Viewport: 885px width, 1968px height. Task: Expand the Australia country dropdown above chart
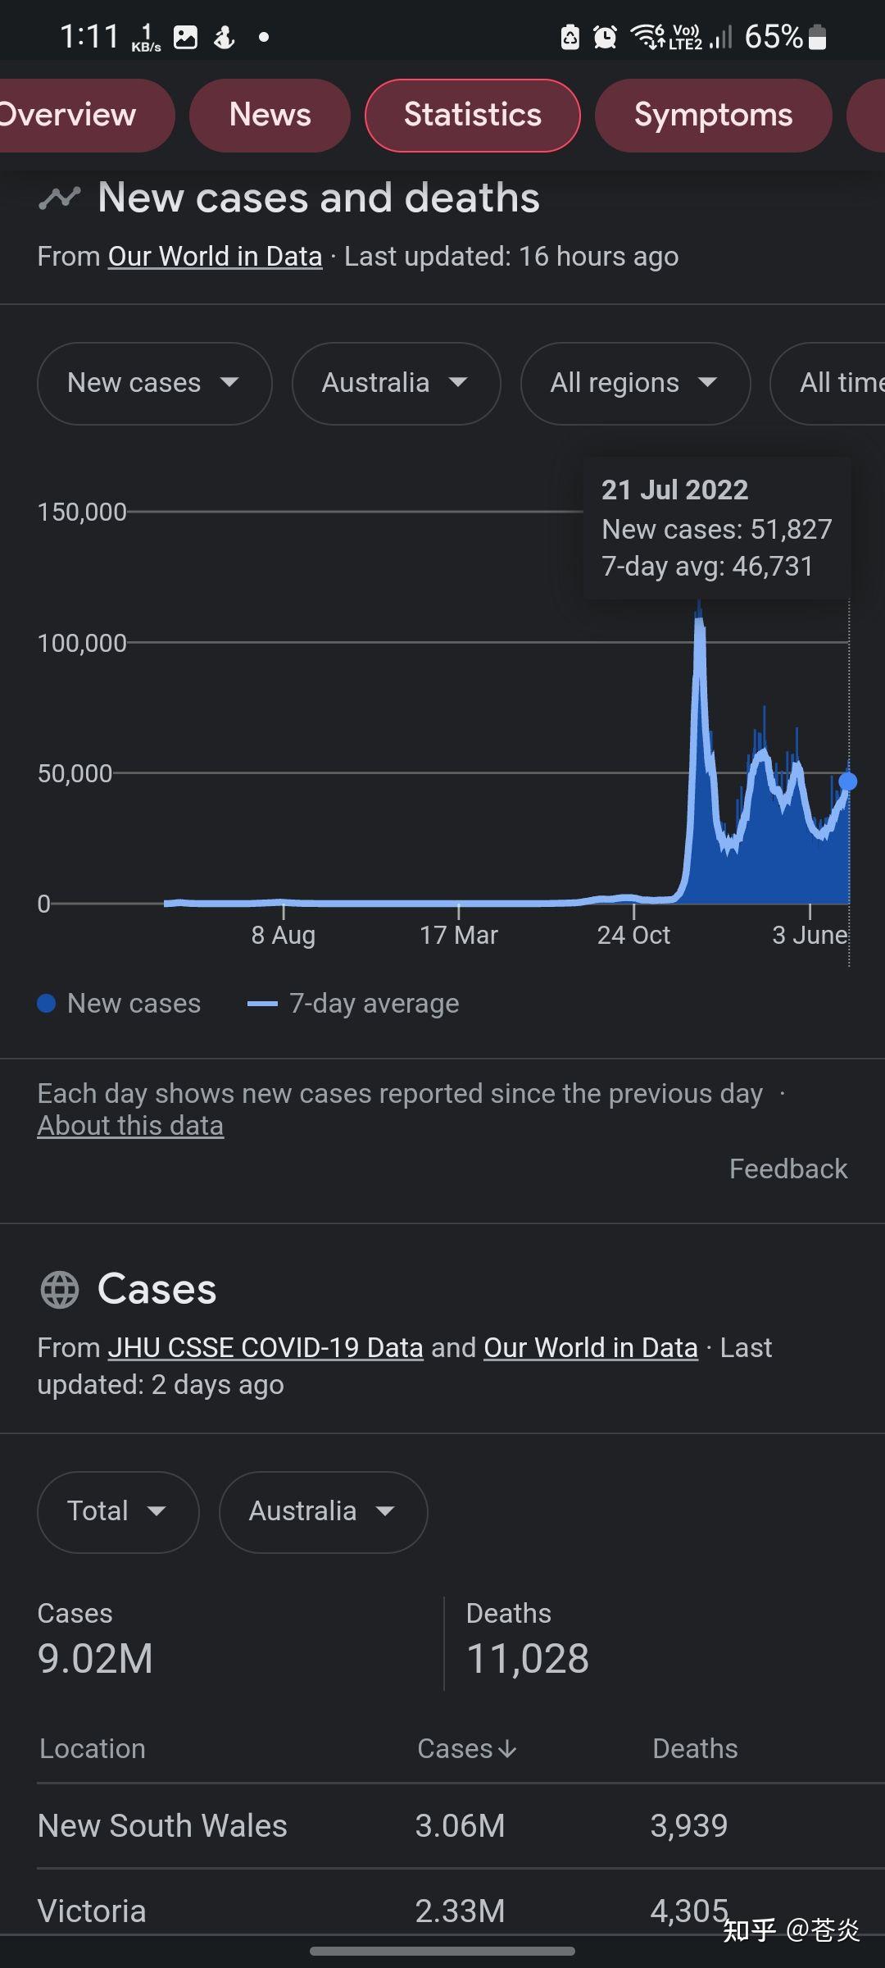click(396, 383)
